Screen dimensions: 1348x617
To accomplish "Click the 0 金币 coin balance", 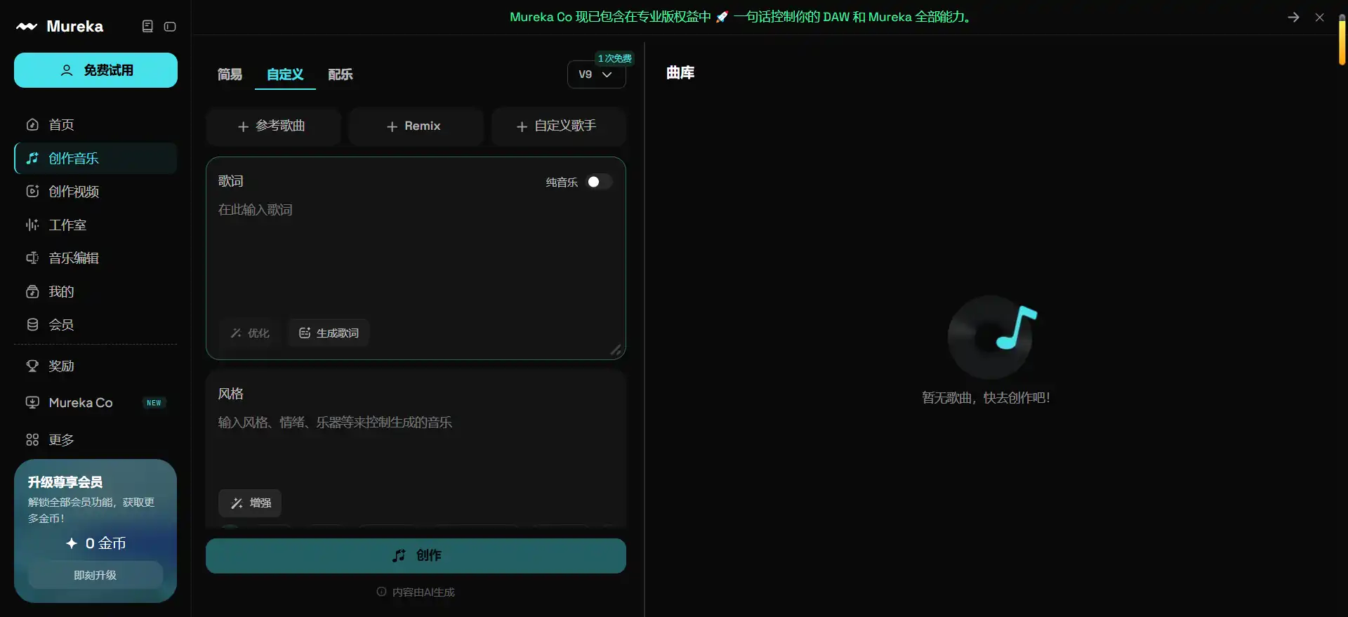I will (x=95, y=543).
